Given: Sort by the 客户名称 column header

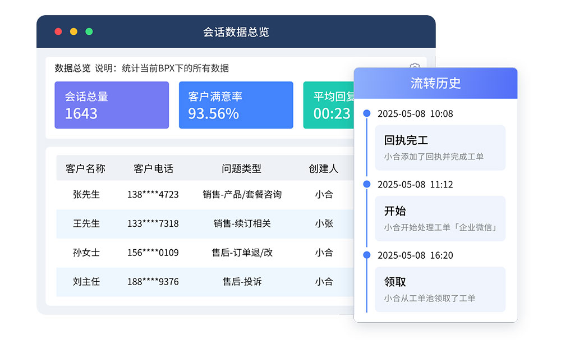Looking at the screenshot, I should coord(86,168).
